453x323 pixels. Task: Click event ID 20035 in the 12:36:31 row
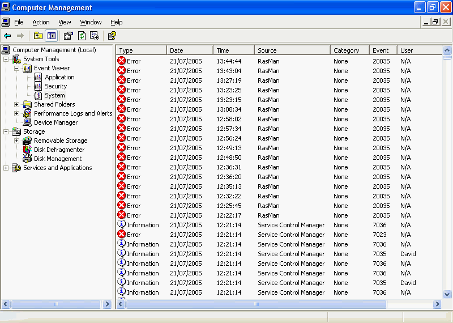[381, 167]
